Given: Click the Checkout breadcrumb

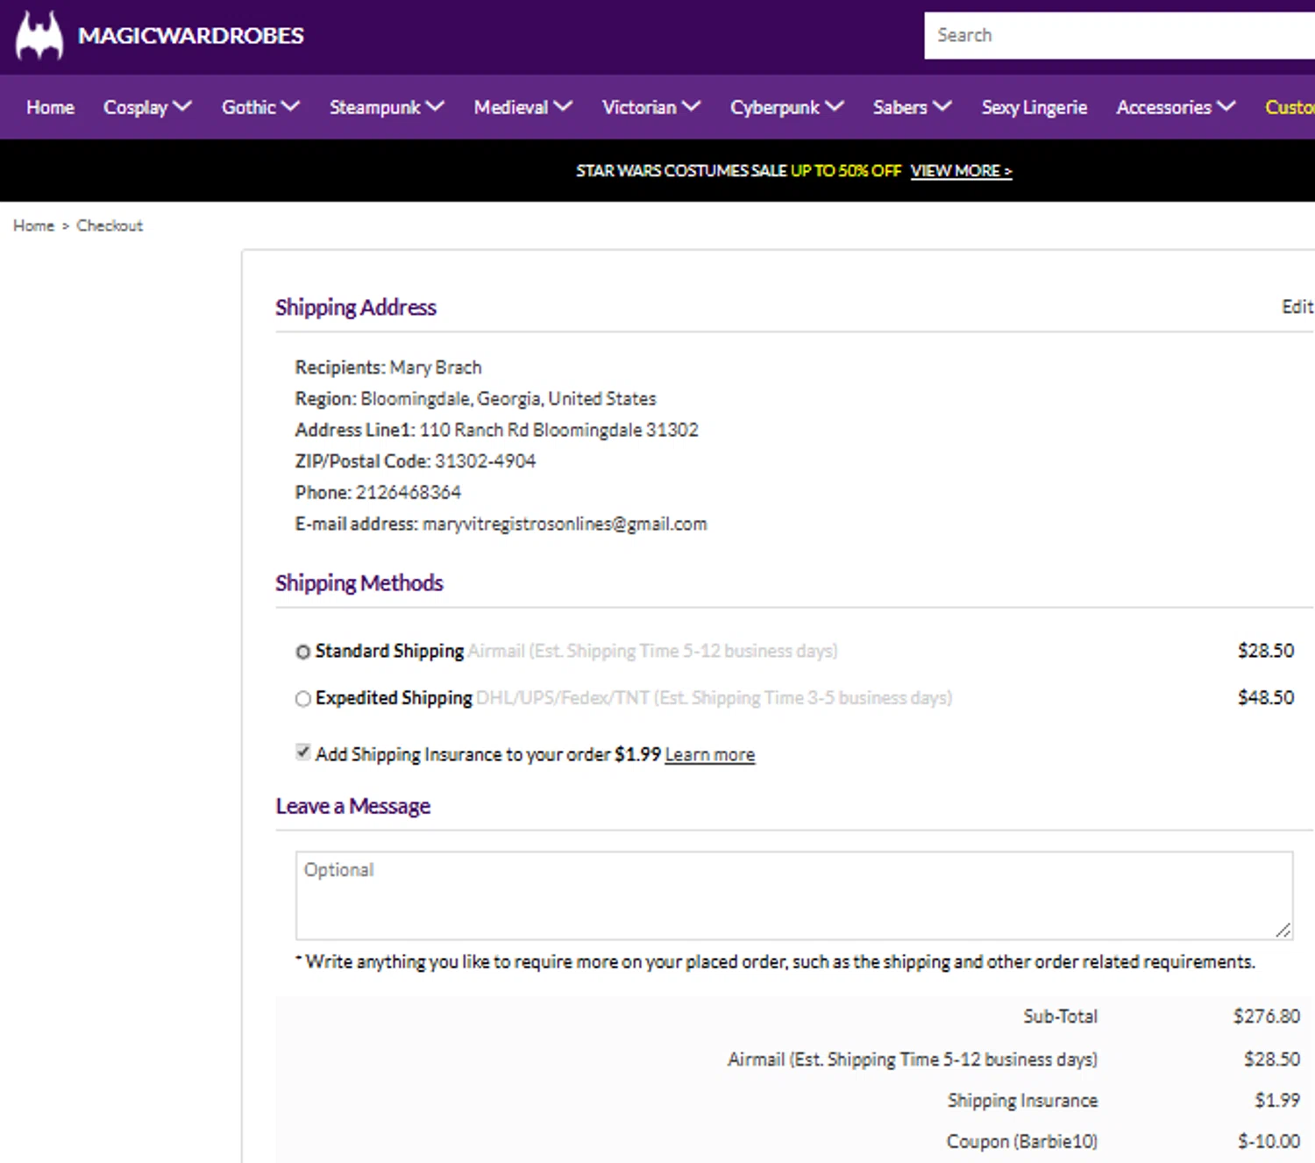Looking at the screenshot, I should tap(110, 225).
